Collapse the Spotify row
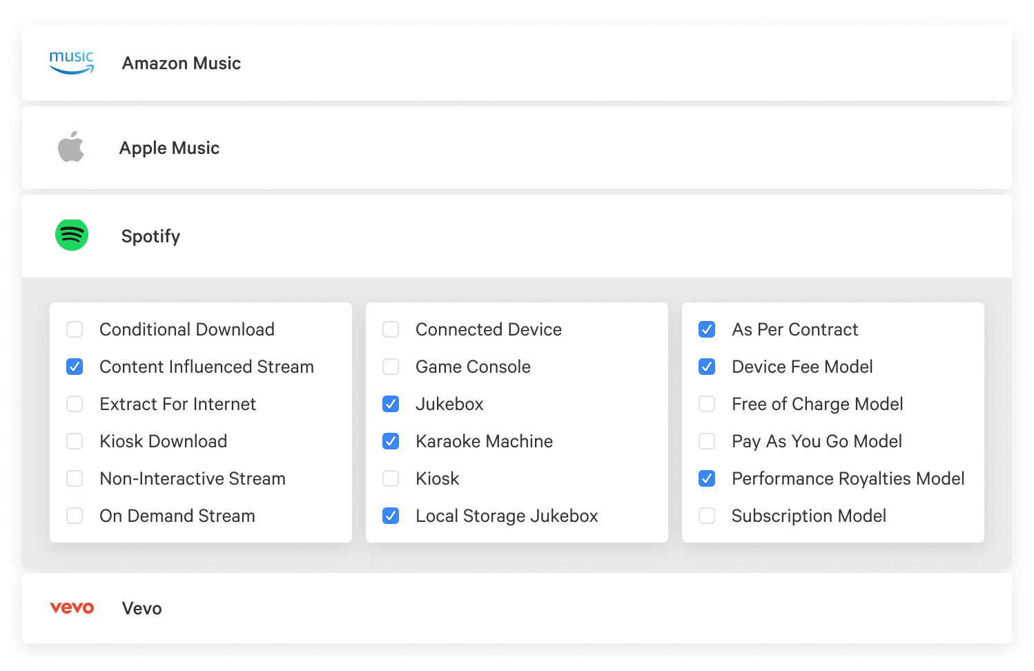1034x671 pixels. pyautogui.click(x=517, y=236)
